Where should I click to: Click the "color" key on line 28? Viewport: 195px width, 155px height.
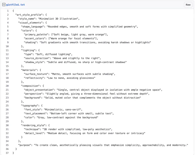[29, 117]
